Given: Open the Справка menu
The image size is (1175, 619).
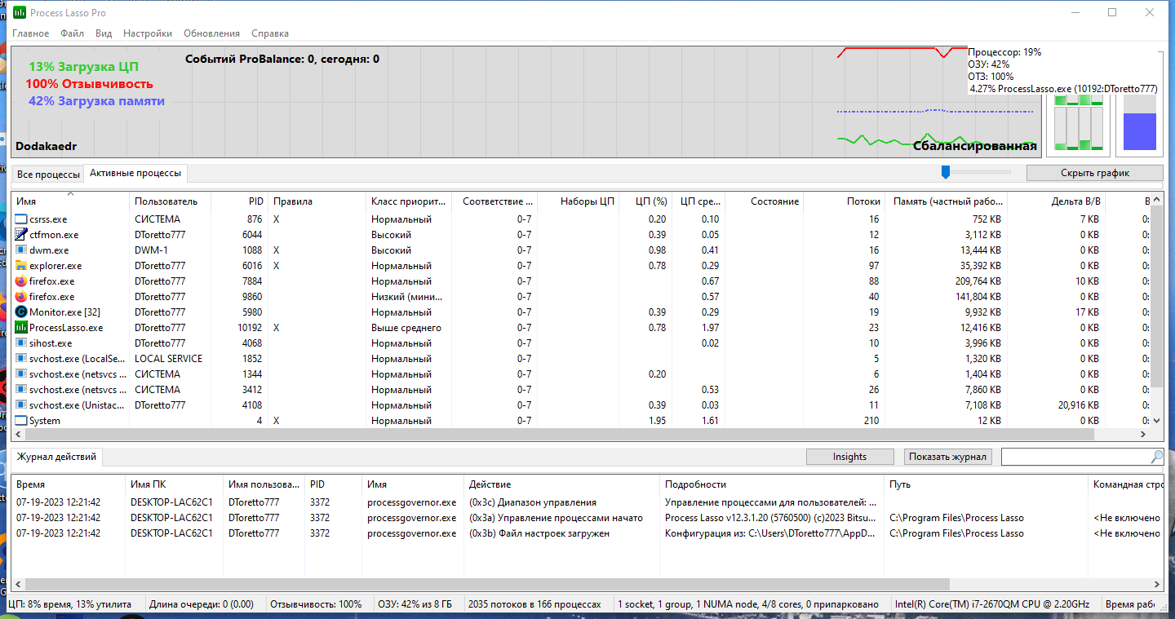Looking at the screenshot, I should [270, 33].
